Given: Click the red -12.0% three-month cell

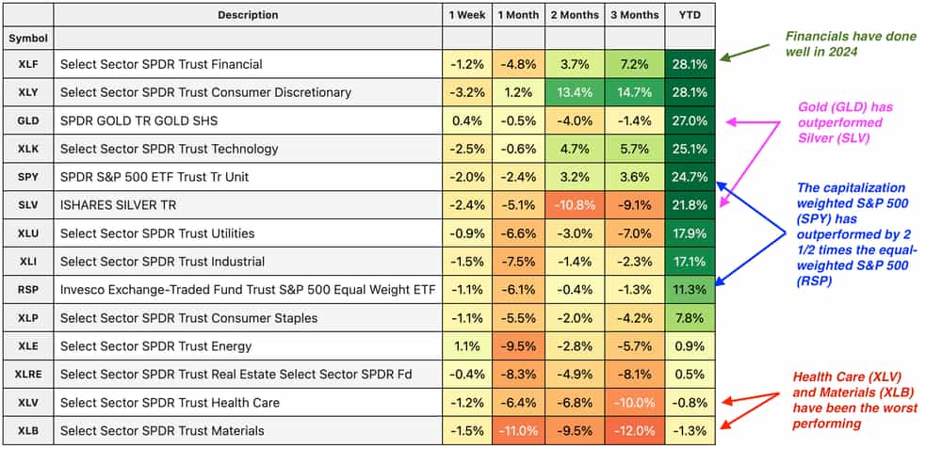Looking at the screenshot, I should click(634, 431).
